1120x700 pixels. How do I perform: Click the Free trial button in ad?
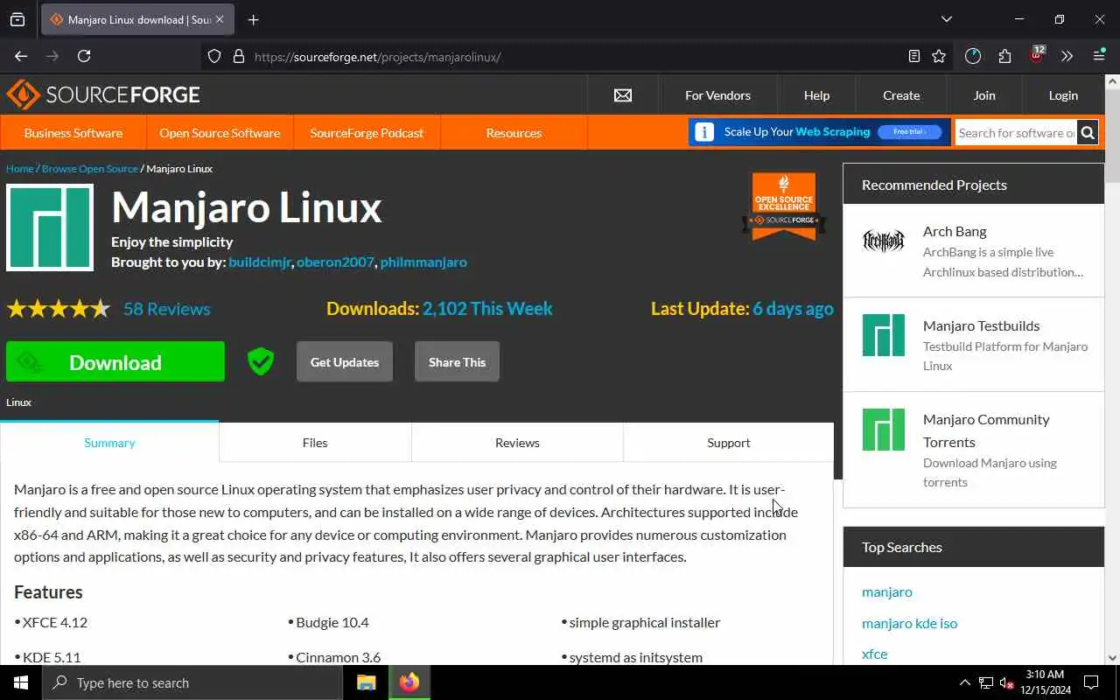(910, 132)
